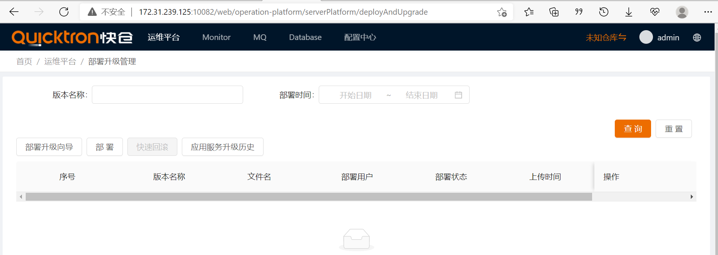
Task: Open the 运维平台 nav menu
Action: [x=164, y=37]
